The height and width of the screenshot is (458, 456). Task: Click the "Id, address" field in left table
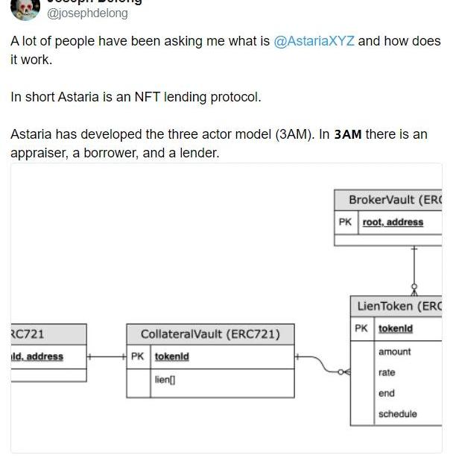(x=37, y=357)
